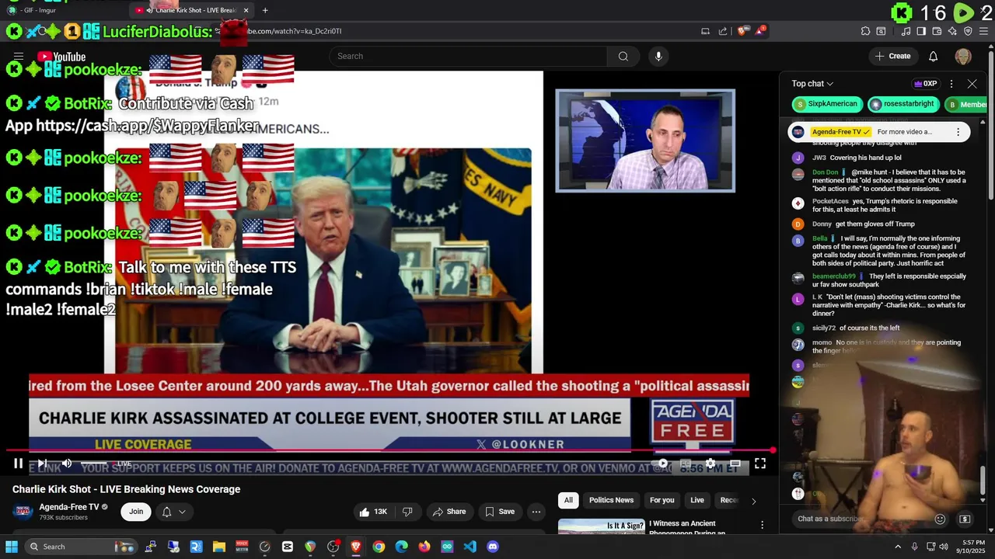
Task: Open options for recommended video
Action: pos(763,526)
